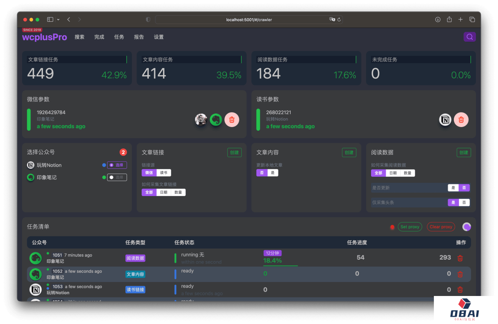Open the 完成 menu
This screenshot has width=498, height=324.
click(x=99, y=37)
